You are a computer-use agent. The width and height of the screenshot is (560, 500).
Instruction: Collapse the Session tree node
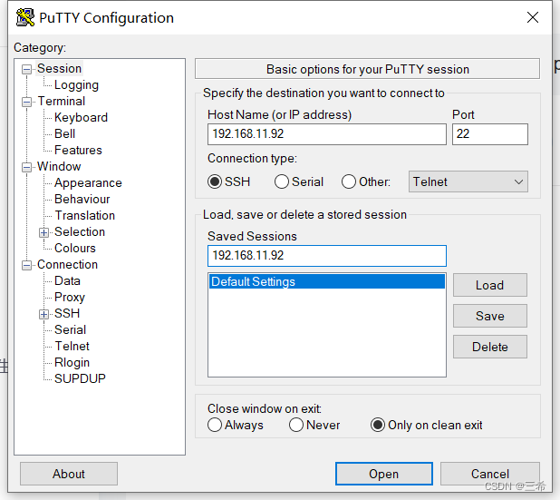pyautogui.click(x=26, y=69)
